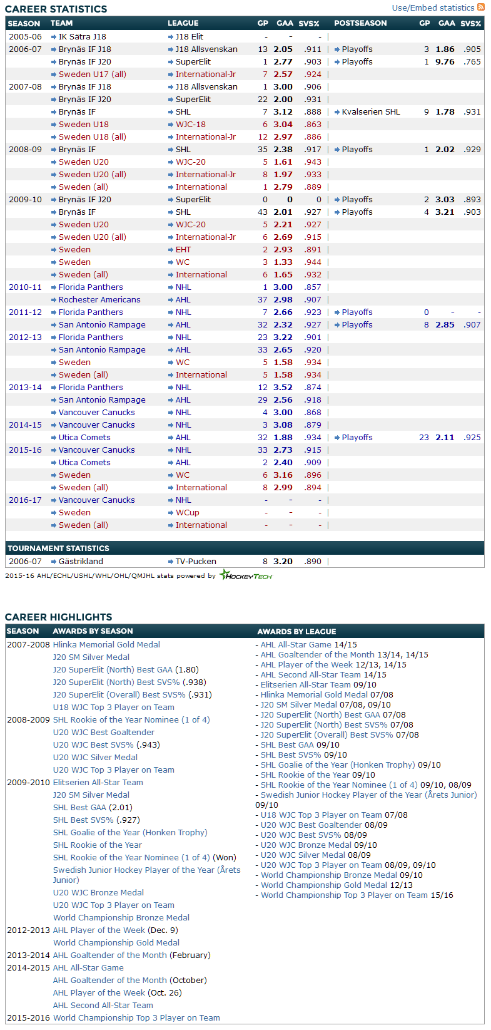Click the TEAM column header in Career Statistics

(x=61, y=23)
